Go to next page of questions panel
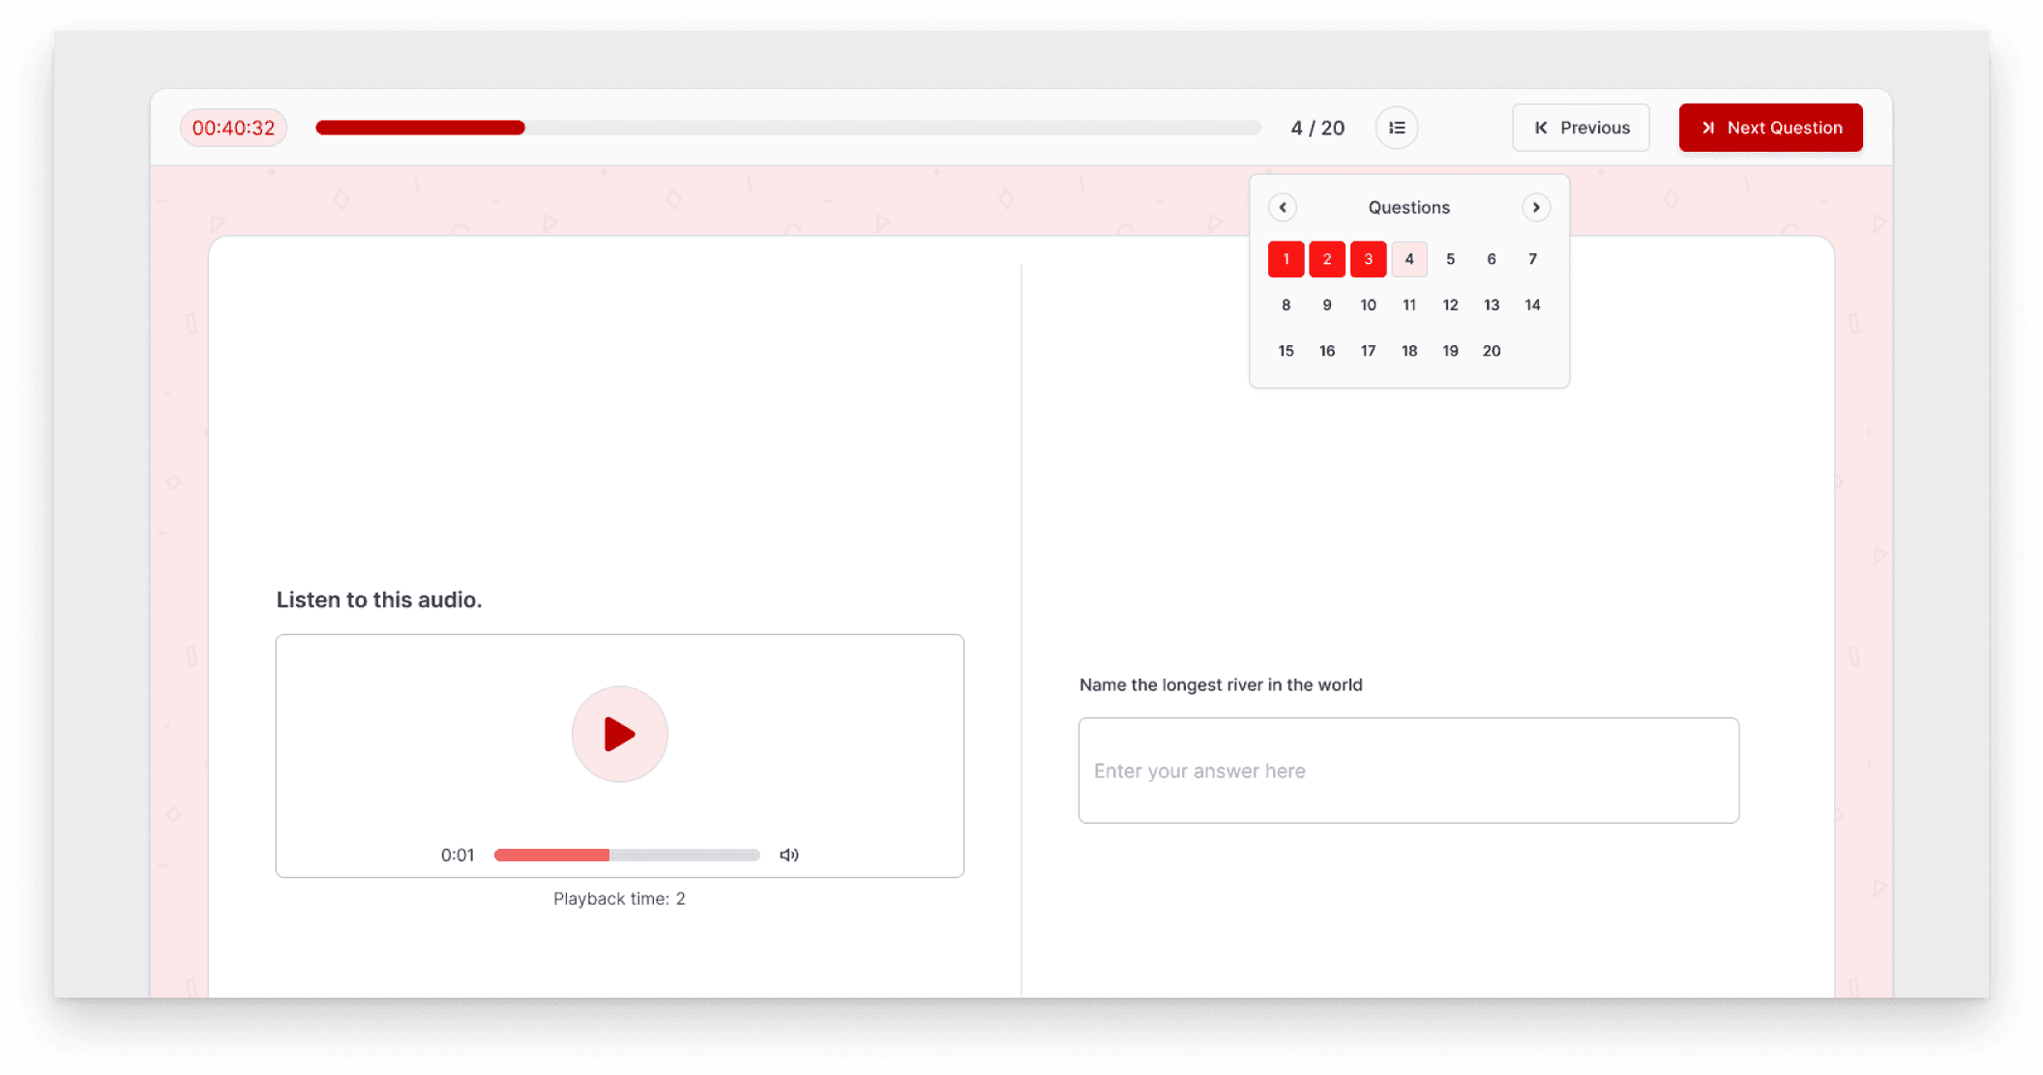The width and height of the screenshot is (2043, 1075). (1535, 207)
